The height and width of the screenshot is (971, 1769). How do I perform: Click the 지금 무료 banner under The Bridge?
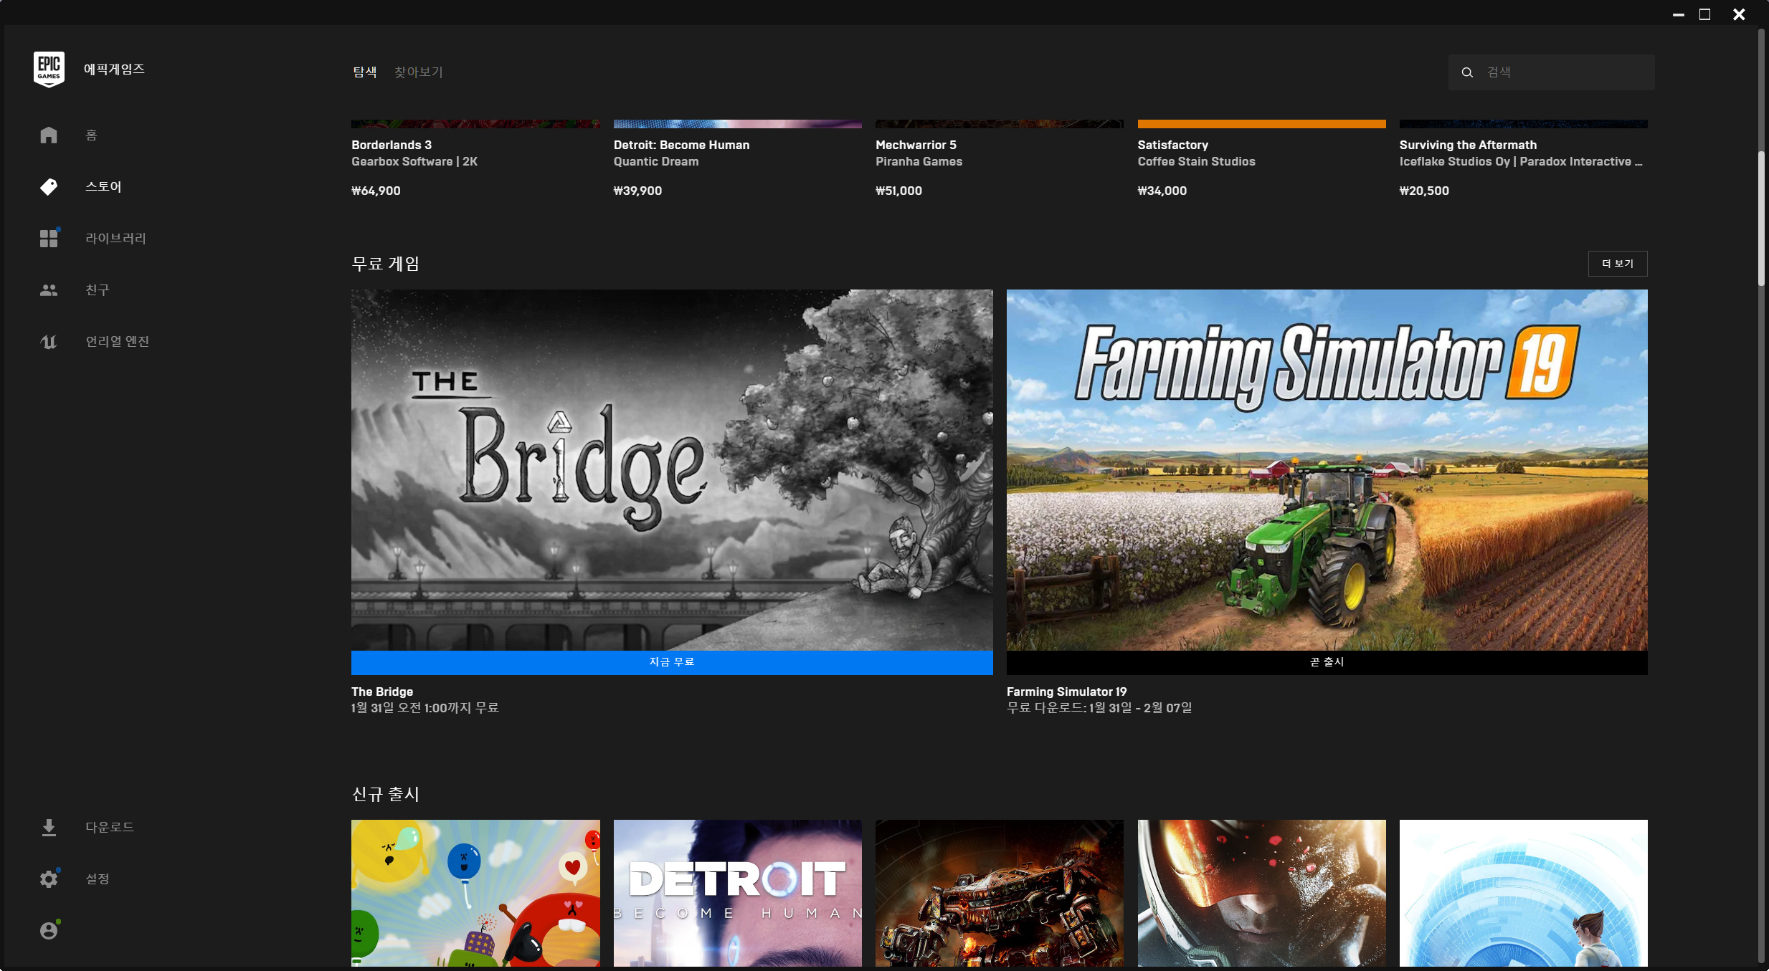[672, 662]
